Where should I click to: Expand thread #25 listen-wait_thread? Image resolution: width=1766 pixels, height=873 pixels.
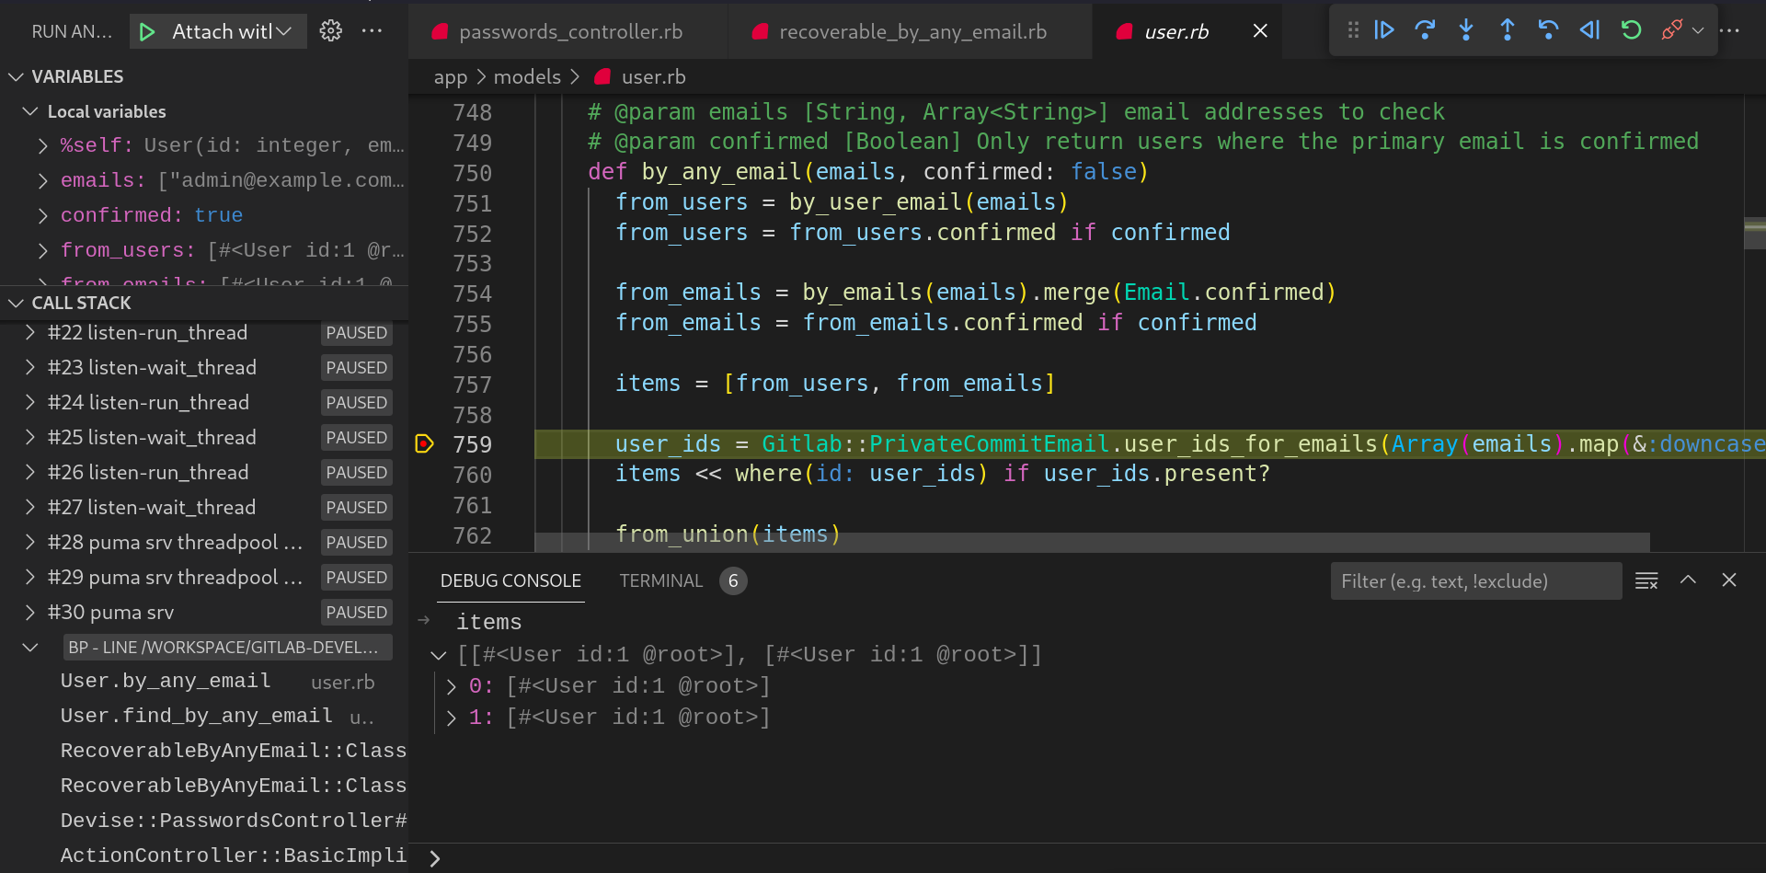pyautogui.click(x=30, y=437)
